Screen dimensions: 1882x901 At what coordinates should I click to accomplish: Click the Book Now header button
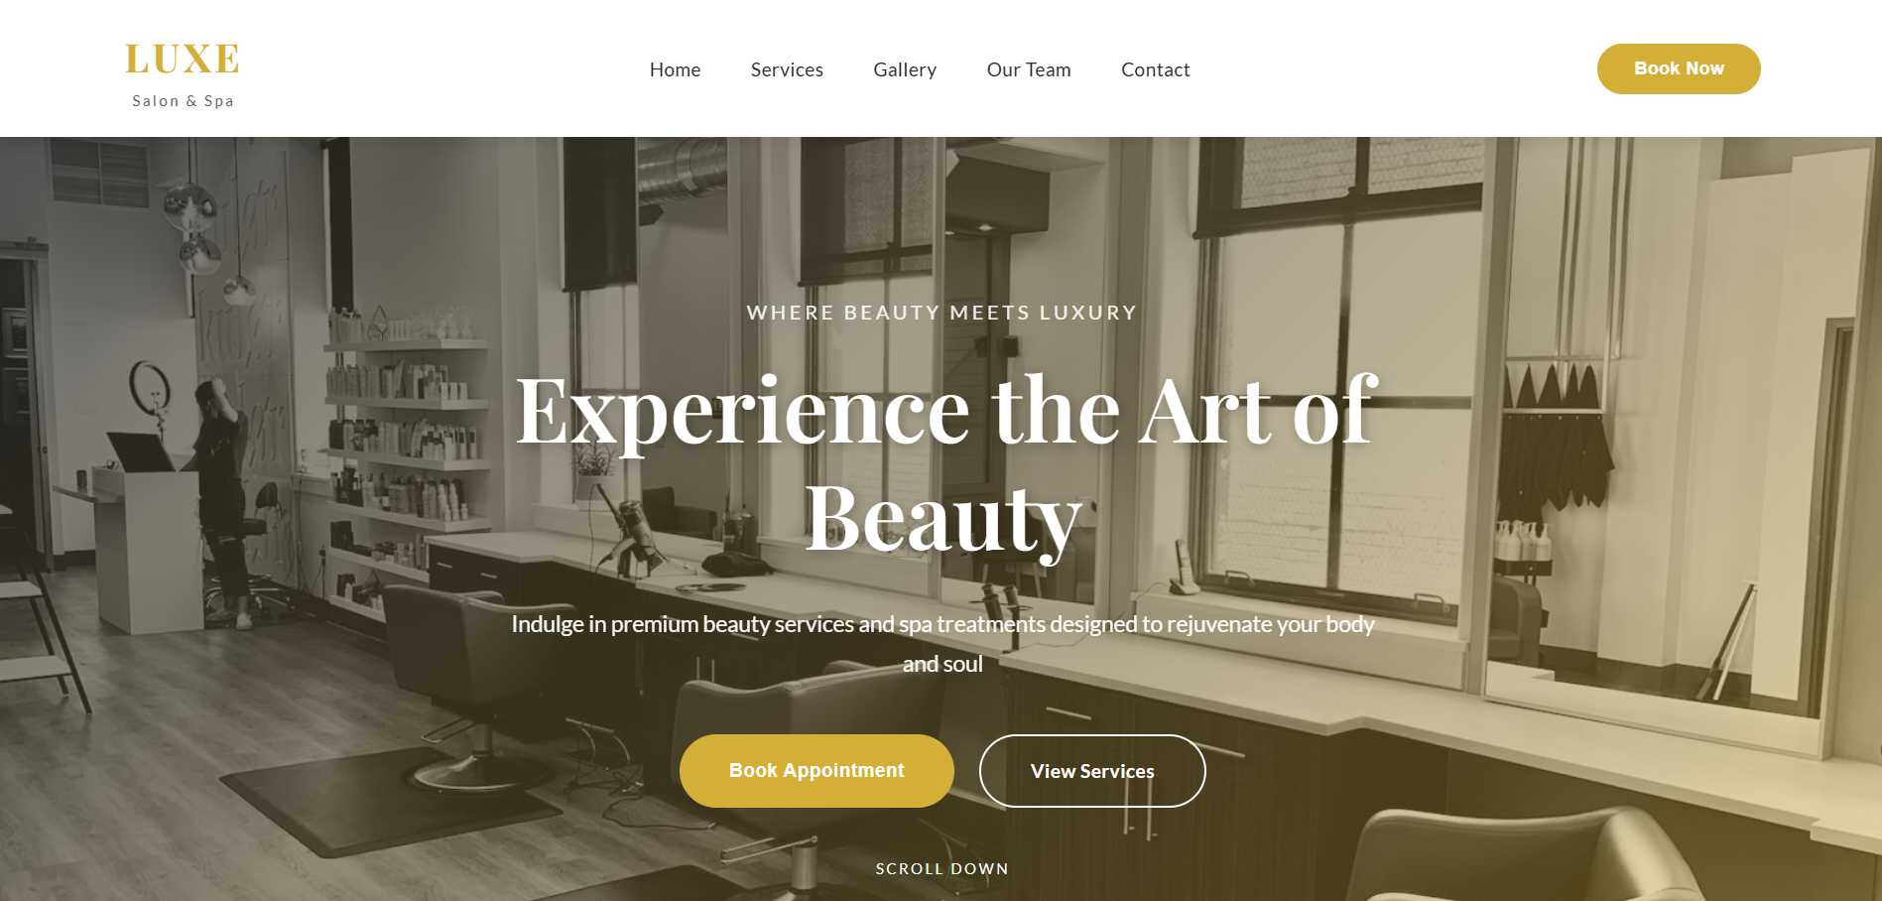tap(1679, 68)
